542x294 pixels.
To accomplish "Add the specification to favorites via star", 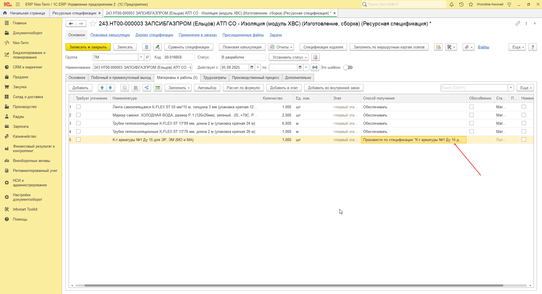I will (93, 24).
